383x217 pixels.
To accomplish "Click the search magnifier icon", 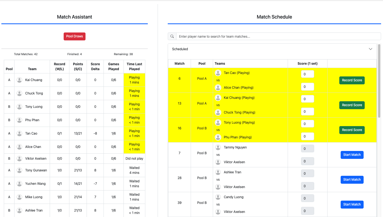I will point(172,36).
